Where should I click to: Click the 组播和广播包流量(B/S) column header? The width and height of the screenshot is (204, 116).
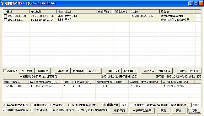pyautogui.click(x=145, y=82)
